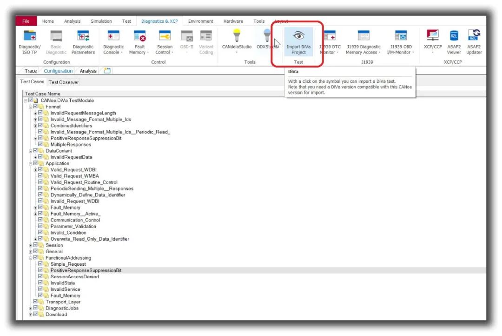
Task: Open J1939 OBD I/M-Monitor
Action: point(401,42)
